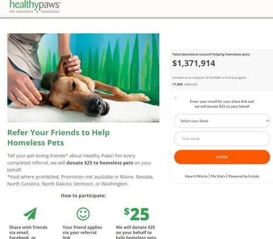Click the Your friend applies step text

tap(82, 232)
